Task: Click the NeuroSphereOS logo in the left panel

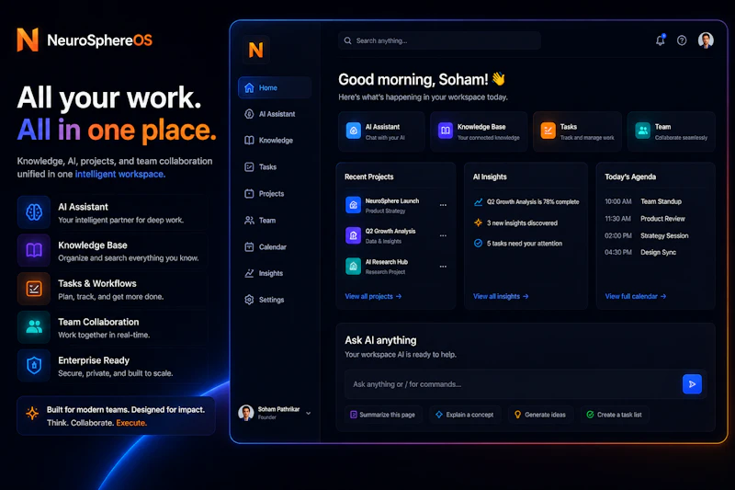Action: [x=85, y=40]
